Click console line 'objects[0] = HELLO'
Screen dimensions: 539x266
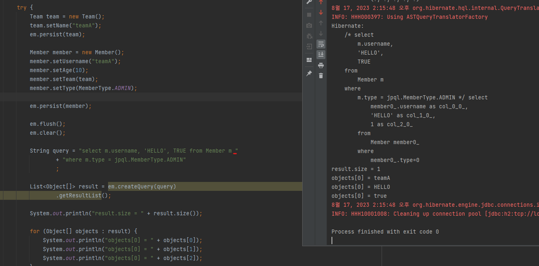point(361,187)
